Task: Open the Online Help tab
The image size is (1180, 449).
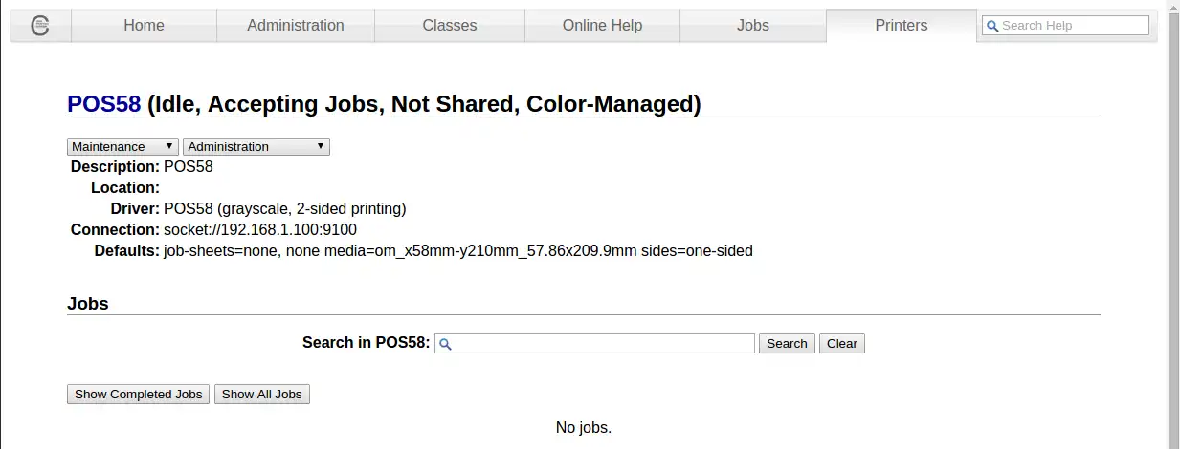Action: [602, 26]
